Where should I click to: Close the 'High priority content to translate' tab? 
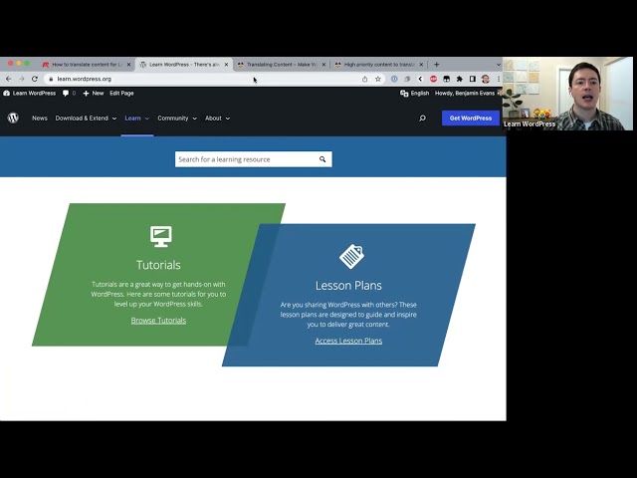[x=421, y=64]
